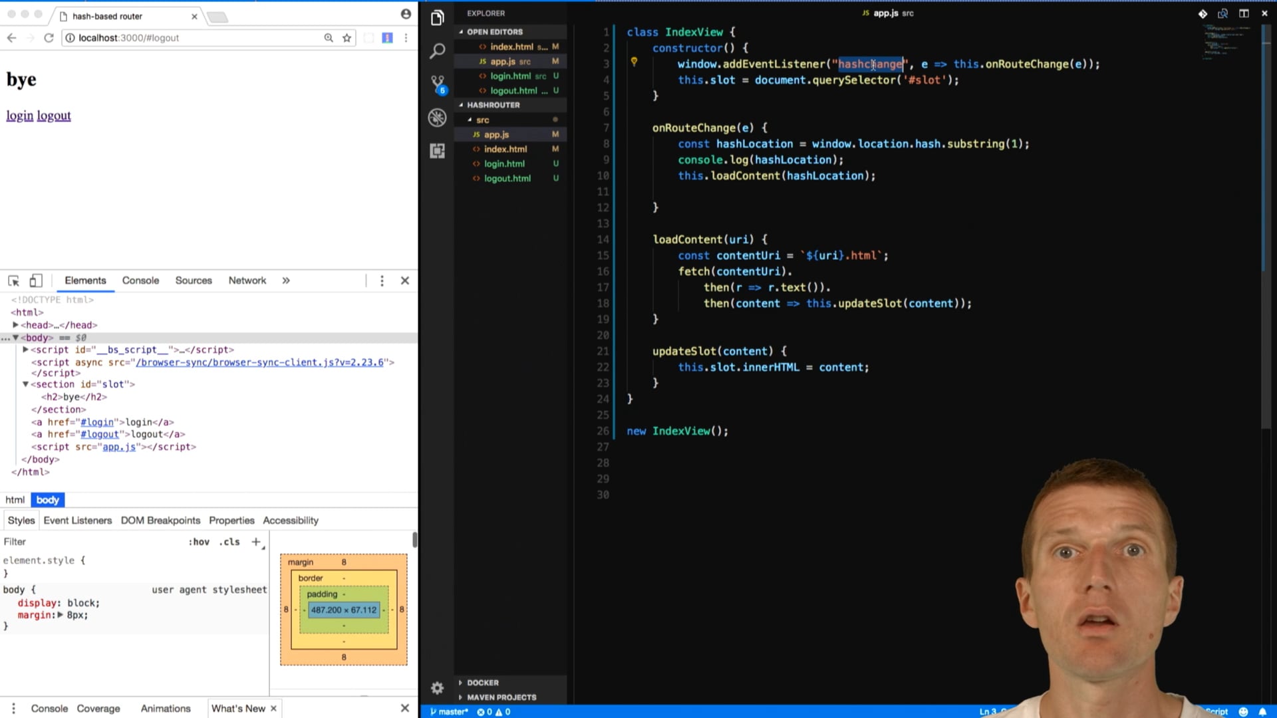Click the #login href in the DOM tree
The image size is (1277, 718).
point(97,422)
